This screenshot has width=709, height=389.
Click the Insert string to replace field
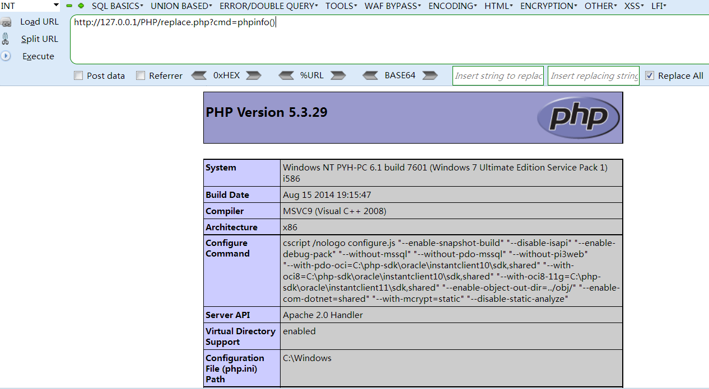click(498, 75)
